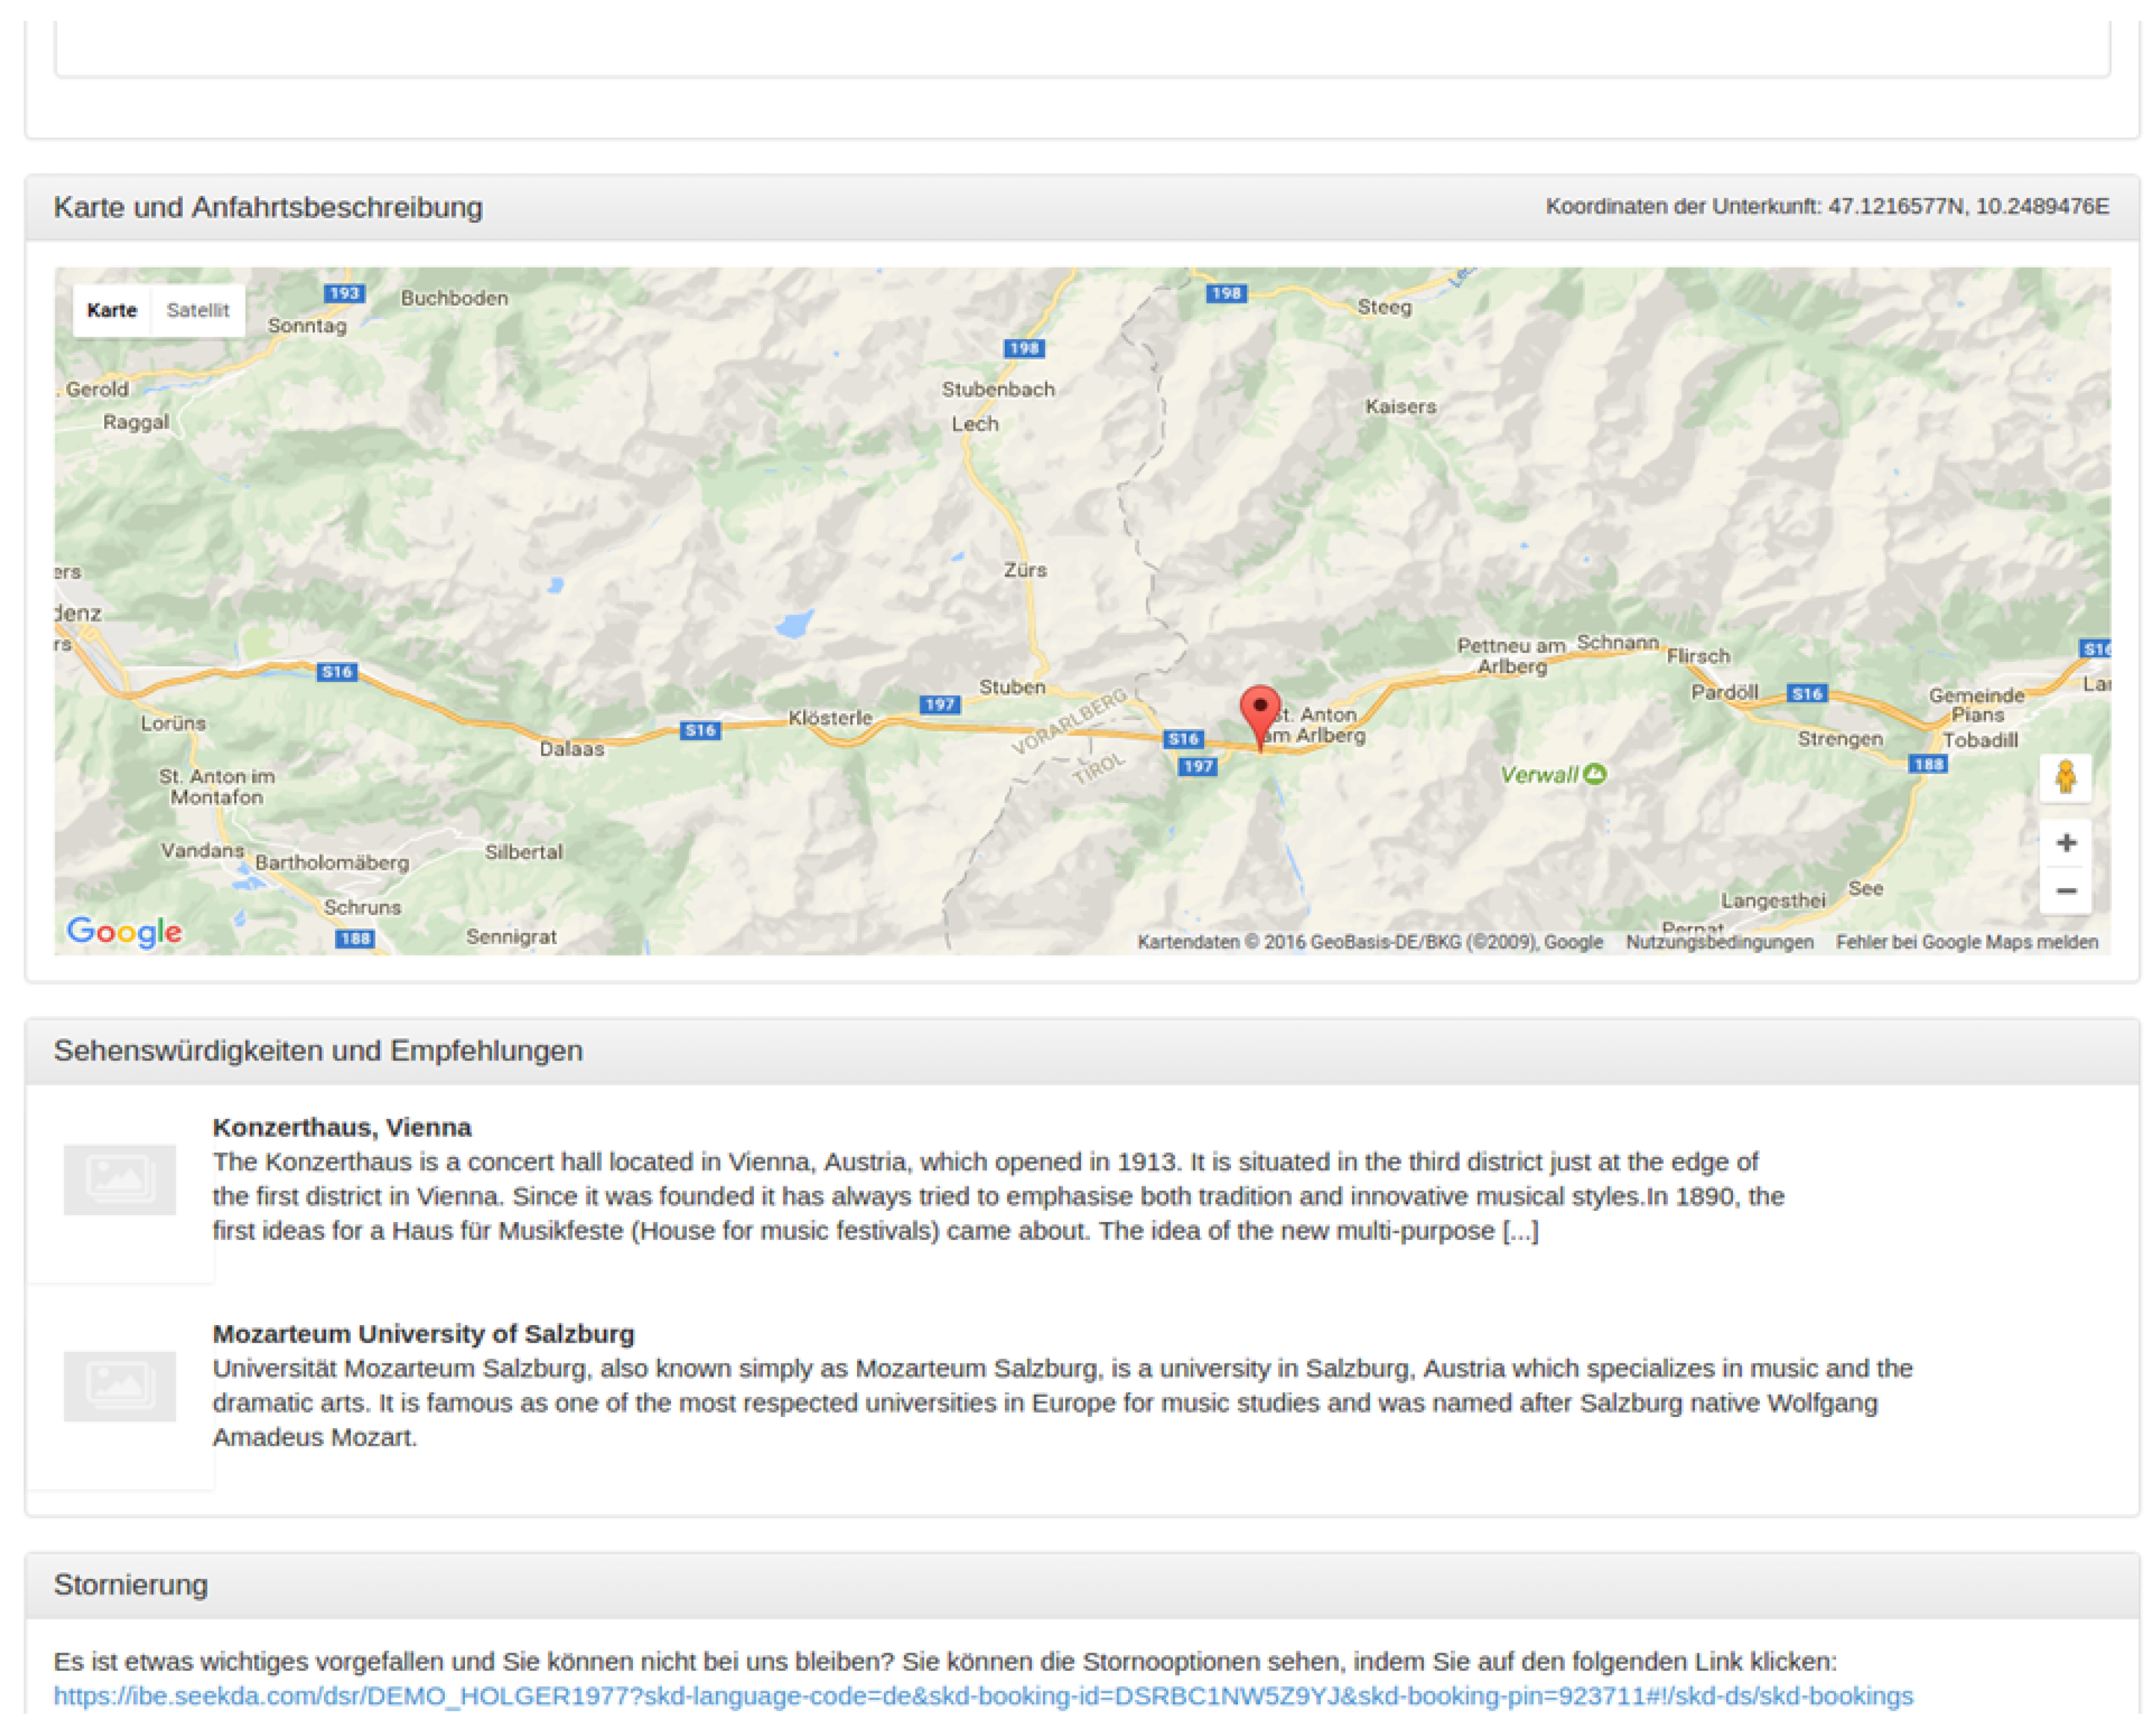The height and width of the screenshot is (1736, 2155).
Task: Click the Google logo on map
Action: [124, 931]
